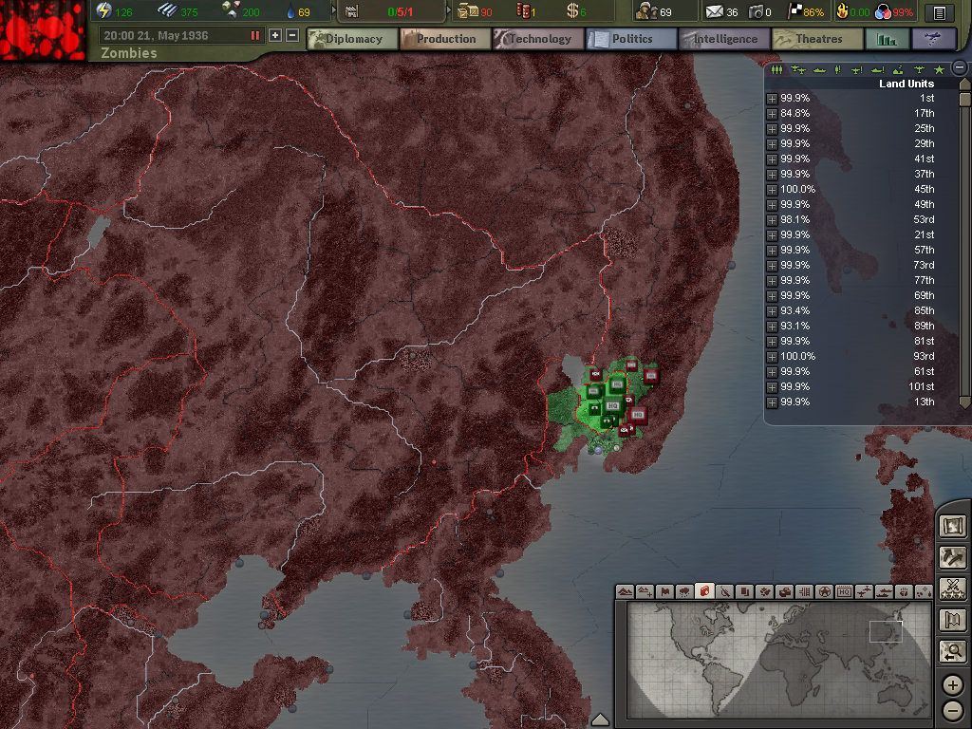Screen dimensions: 972x729
Task: Select the red supply canister map mode
Action: coord(704,592)
